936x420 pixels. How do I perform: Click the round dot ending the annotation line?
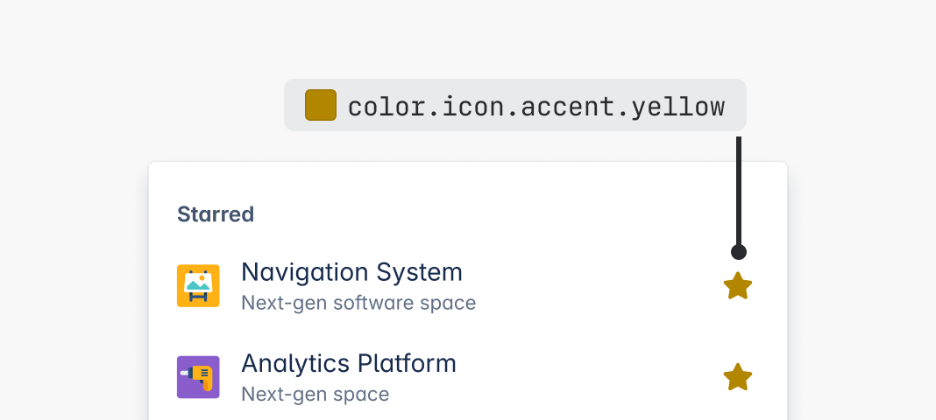739,252
